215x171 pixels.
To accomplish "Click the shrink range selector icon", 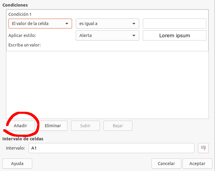I will (203, 148).
